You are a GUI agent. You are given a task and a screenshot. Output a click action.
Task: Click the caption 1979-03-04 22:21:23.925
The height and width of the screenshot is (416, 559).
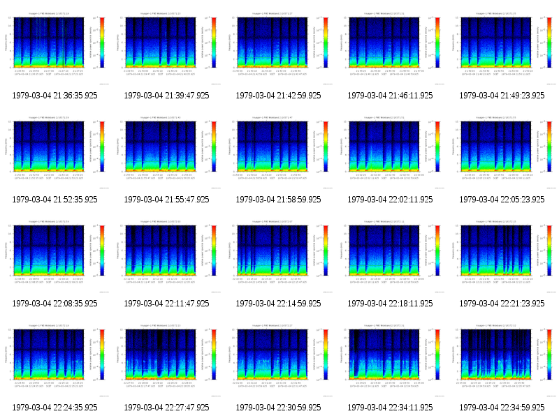pos(502,304)
